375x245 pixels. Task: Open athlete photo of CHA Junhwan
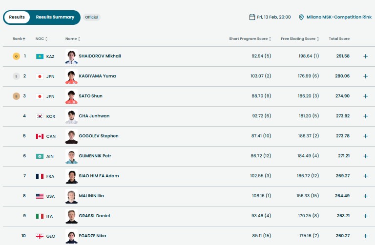(x=71, y=116)
